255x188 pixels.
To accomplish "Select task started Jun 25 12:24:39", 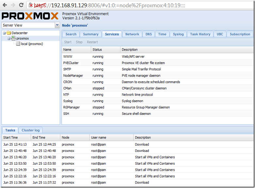I will [128, 170].
